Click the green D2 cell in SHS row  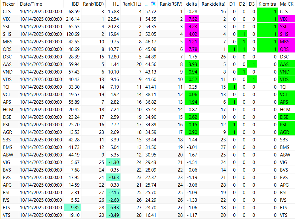[x=242, y=34]
